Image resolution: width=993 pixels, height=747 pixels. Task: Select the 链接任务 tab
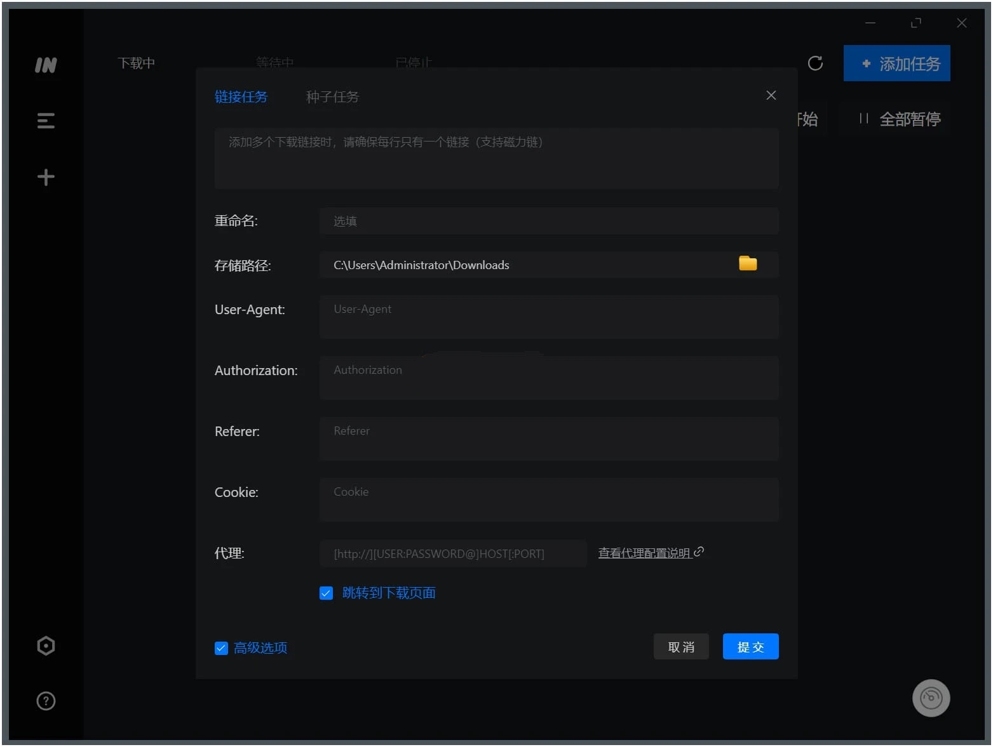pyautogui.click(x=241, y=96)
